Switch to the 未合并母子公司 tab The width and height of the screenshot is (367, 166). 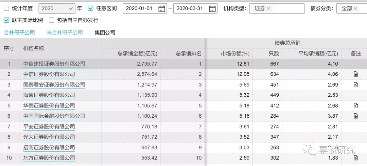(65, 33)
